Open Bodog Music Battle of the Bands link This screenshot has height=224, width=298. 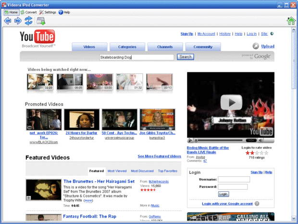208,150
